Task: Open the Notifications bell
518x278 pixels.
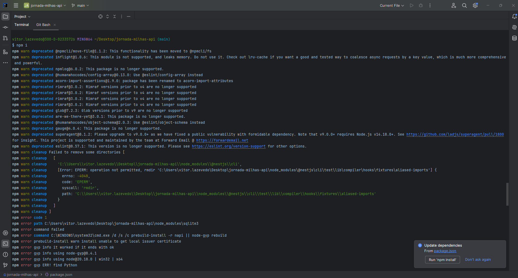Action: (x=514, y=16)
